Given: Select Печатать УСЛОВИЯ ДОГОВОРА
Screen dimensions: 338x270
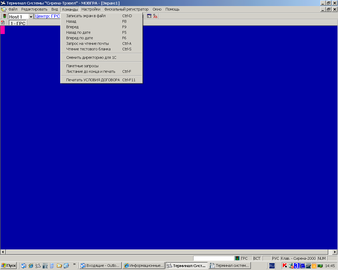Looking at the screenshot, I should (102, 80).
